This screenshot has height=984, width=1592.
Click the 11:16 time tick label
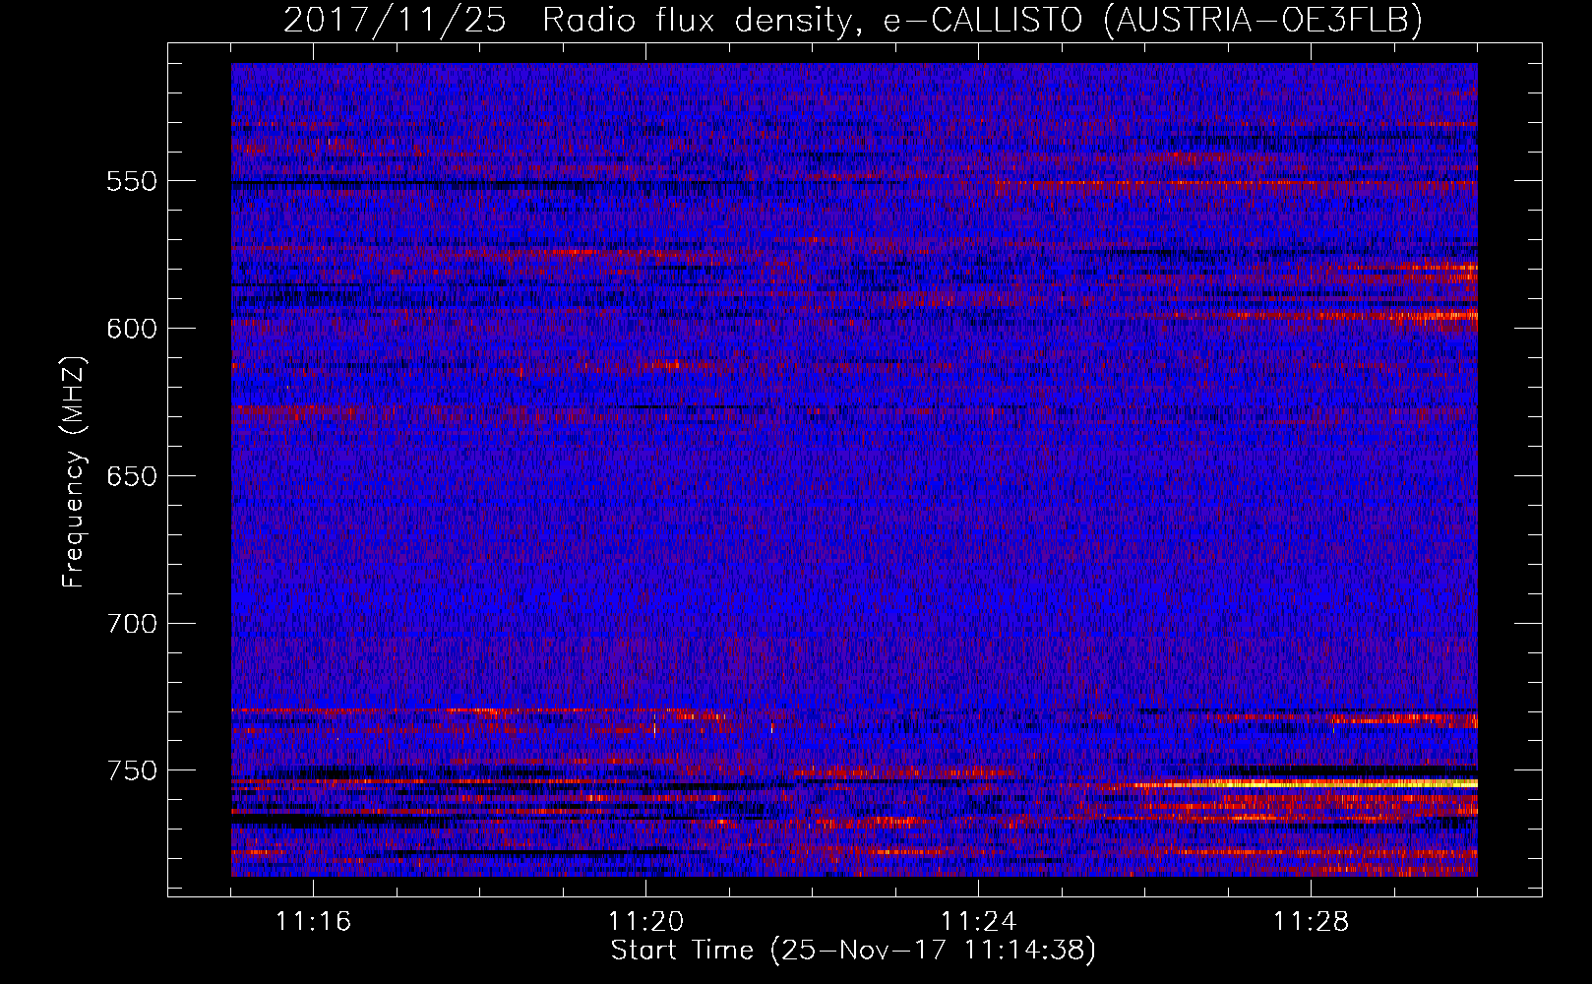click(x=314, y=922)
